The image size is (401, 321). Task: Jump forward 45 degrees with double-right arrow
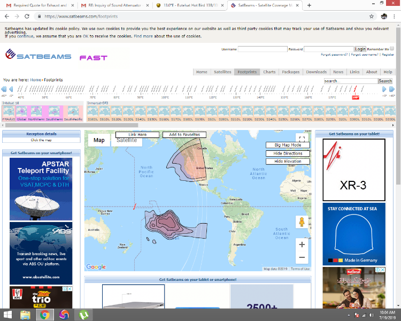[392, 89]
